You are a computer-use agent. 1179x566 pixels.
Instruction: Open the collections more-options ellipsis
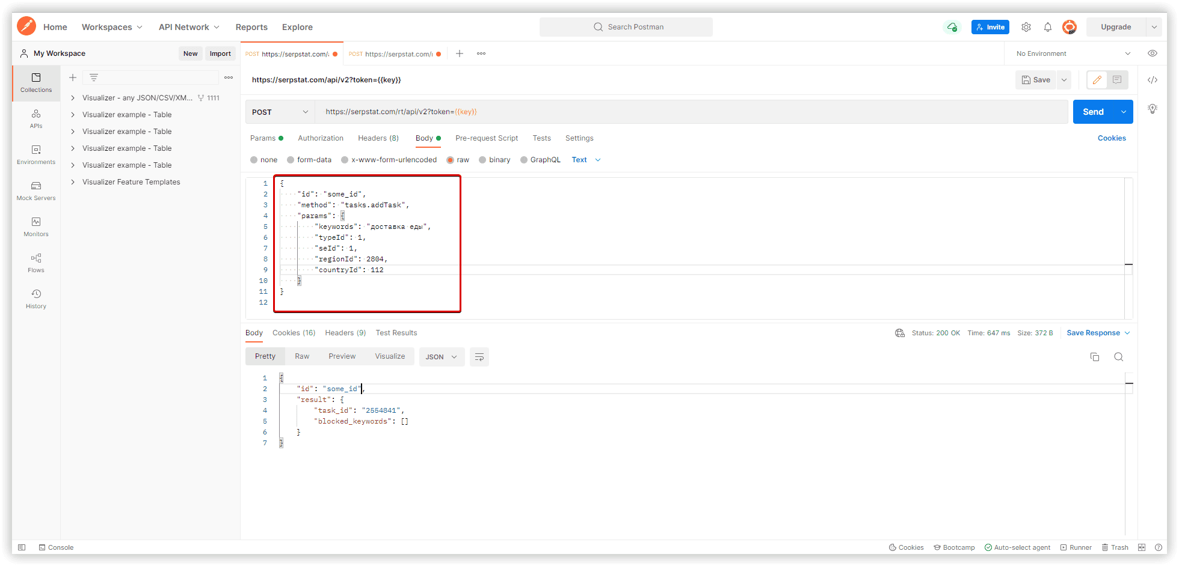229,78
